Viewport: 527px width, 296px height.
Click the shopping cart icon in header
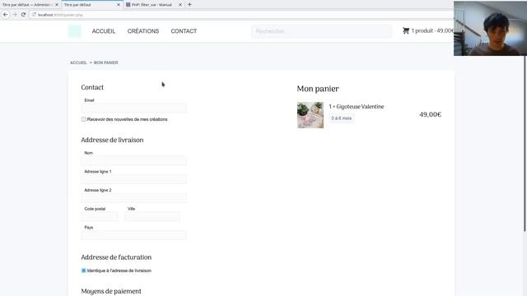(x=406, y=30)
